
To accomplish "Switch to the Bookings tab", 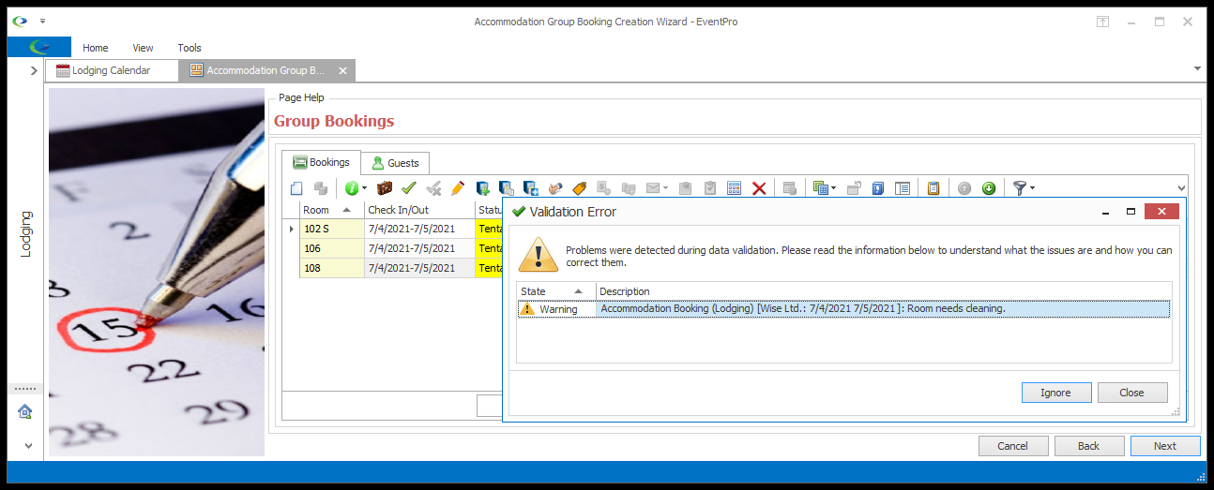I will coord(322,162).
